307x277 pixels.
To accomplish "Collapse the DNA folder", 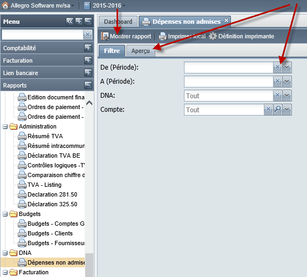I will 5,253.
